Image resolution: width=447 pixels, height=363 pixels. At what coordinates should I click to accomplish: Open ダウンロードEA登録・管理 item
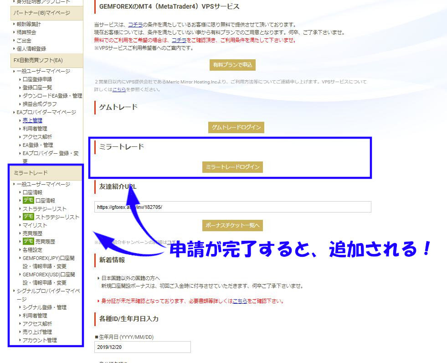[x=52, y=96]
